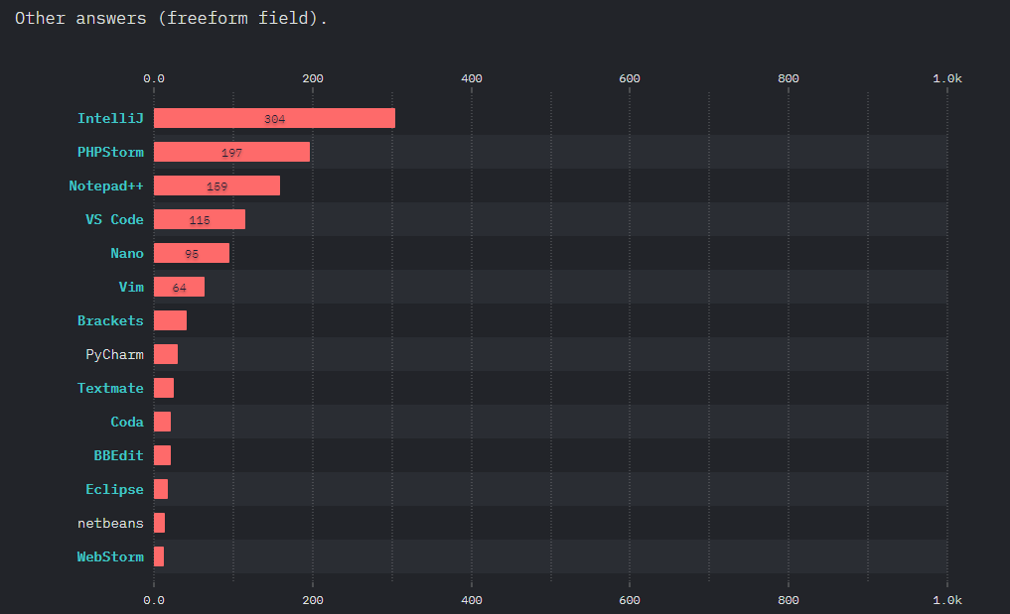Image resolution: width=1010 pixels, height=614 pixels.
Task: Select the 400 tick on the upper axis
Action: point(472,78)
